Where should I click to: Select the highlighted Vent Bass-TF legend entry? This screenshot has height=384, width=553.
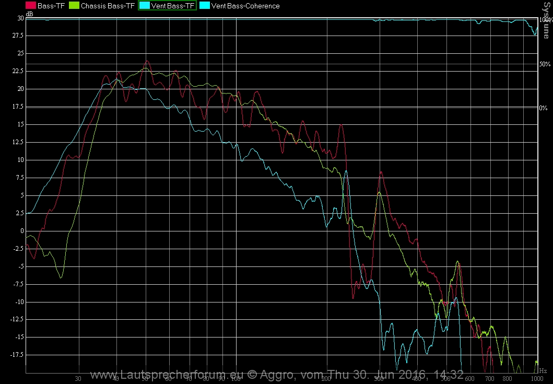[x=167, y=5]
